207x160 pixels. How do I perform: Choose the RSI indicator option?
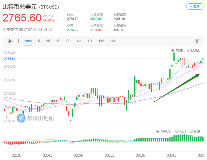point(191,131)
